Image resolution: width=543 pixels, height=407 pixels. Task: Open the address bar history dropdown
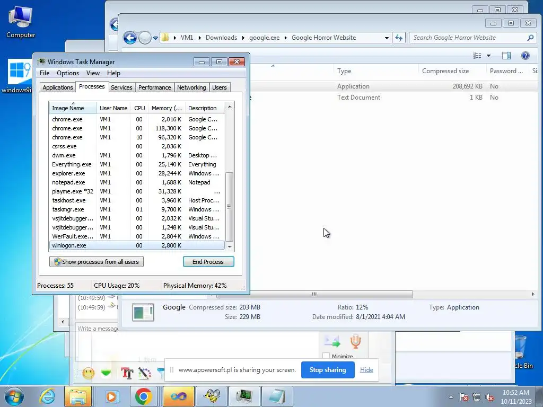(387, 38)
